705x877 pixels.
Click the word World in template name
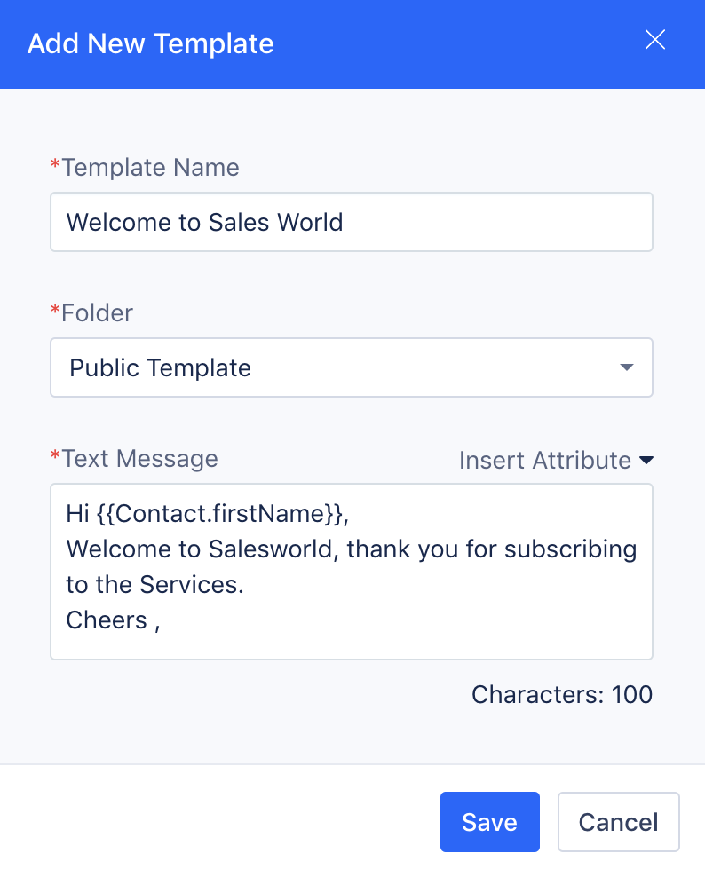click(x=310, y=222)
